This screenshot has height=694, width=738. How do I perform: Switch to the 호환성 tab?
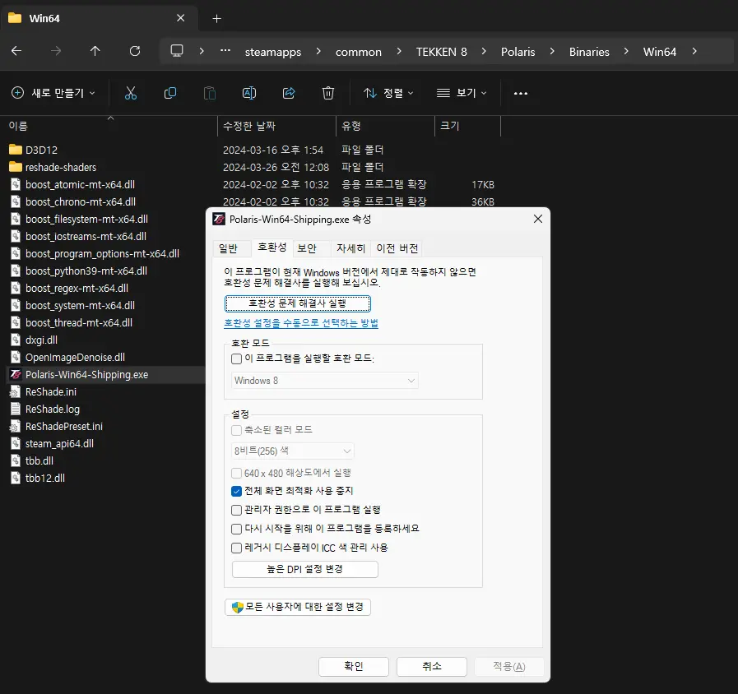point(272,248)
